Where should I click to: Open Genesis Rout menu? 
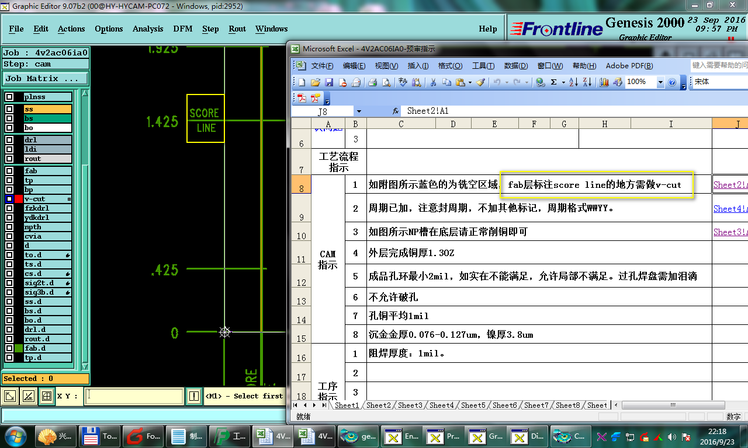pyautogui.click(x=237, y=29)
